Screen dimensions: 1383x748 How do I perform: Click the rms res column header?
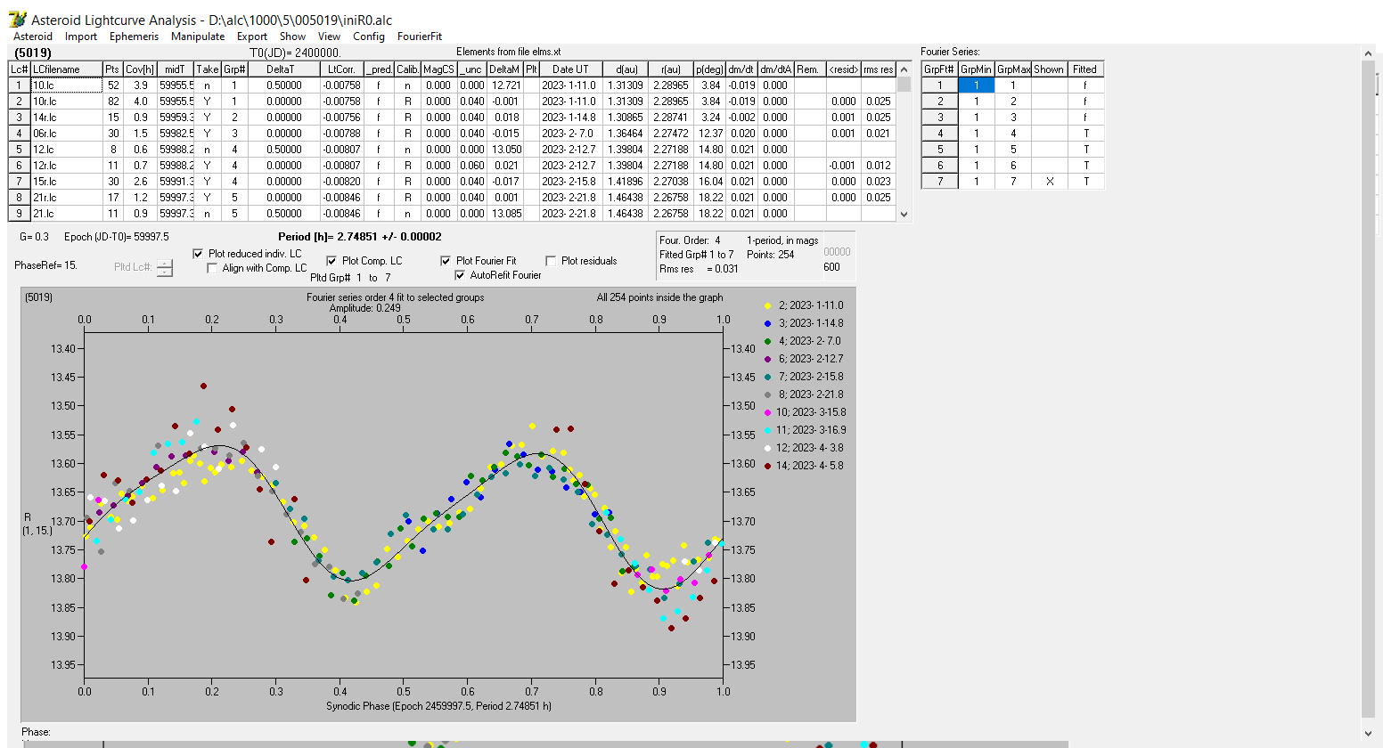click(x=879, y=69)
